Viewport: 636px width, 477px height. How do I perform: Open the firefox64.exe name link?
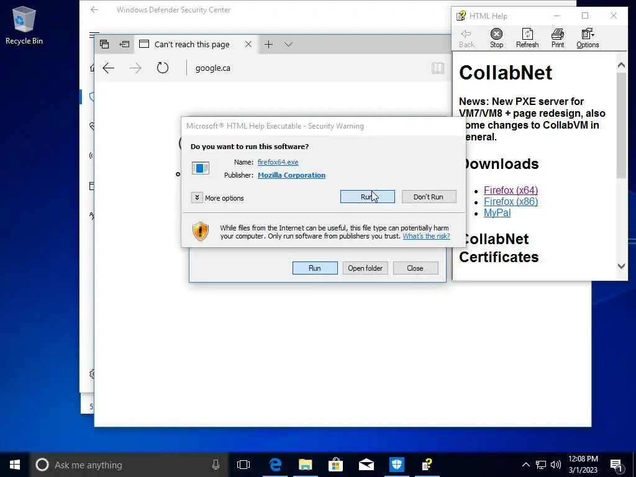(278, 162)
